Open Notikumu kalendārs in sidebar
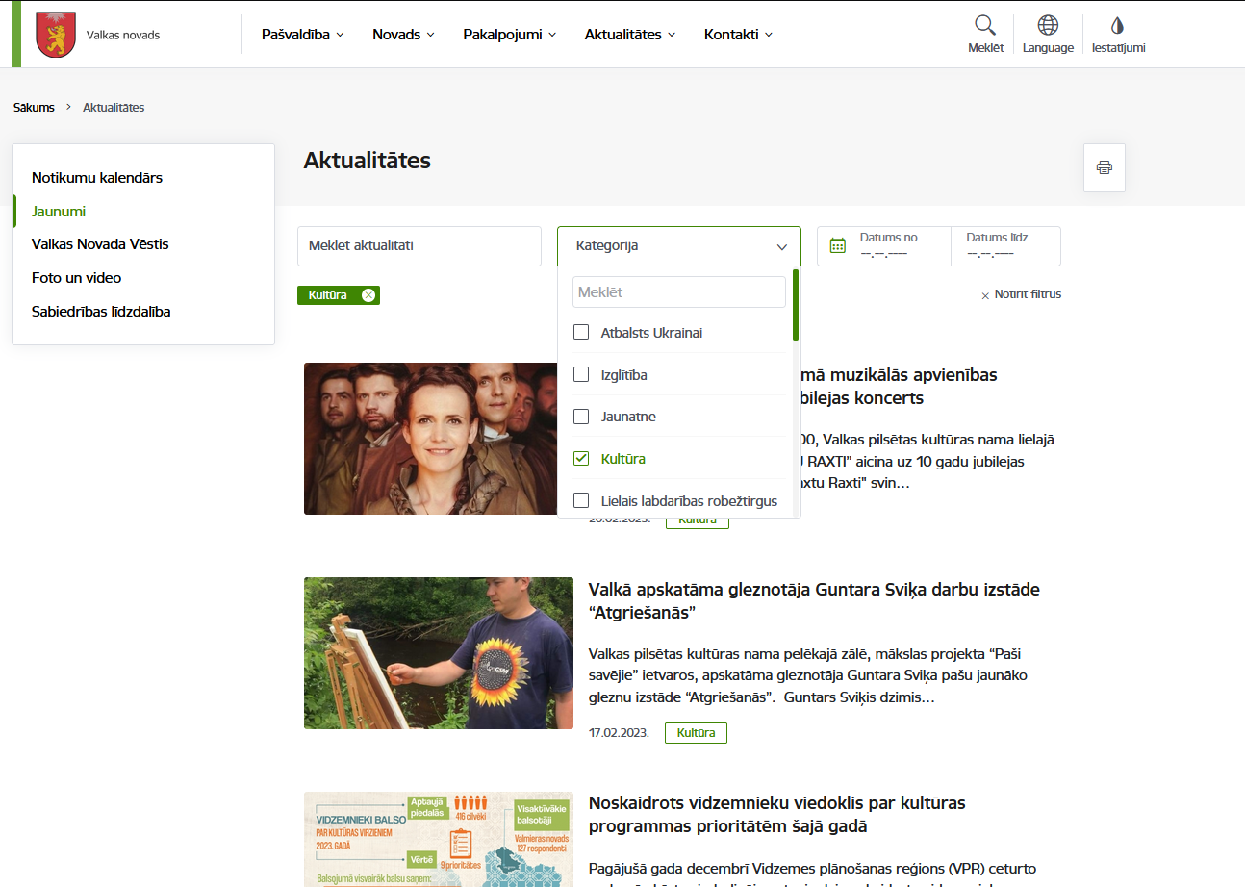This screenshot has width=1245, height=887. [x=97, y=178]
